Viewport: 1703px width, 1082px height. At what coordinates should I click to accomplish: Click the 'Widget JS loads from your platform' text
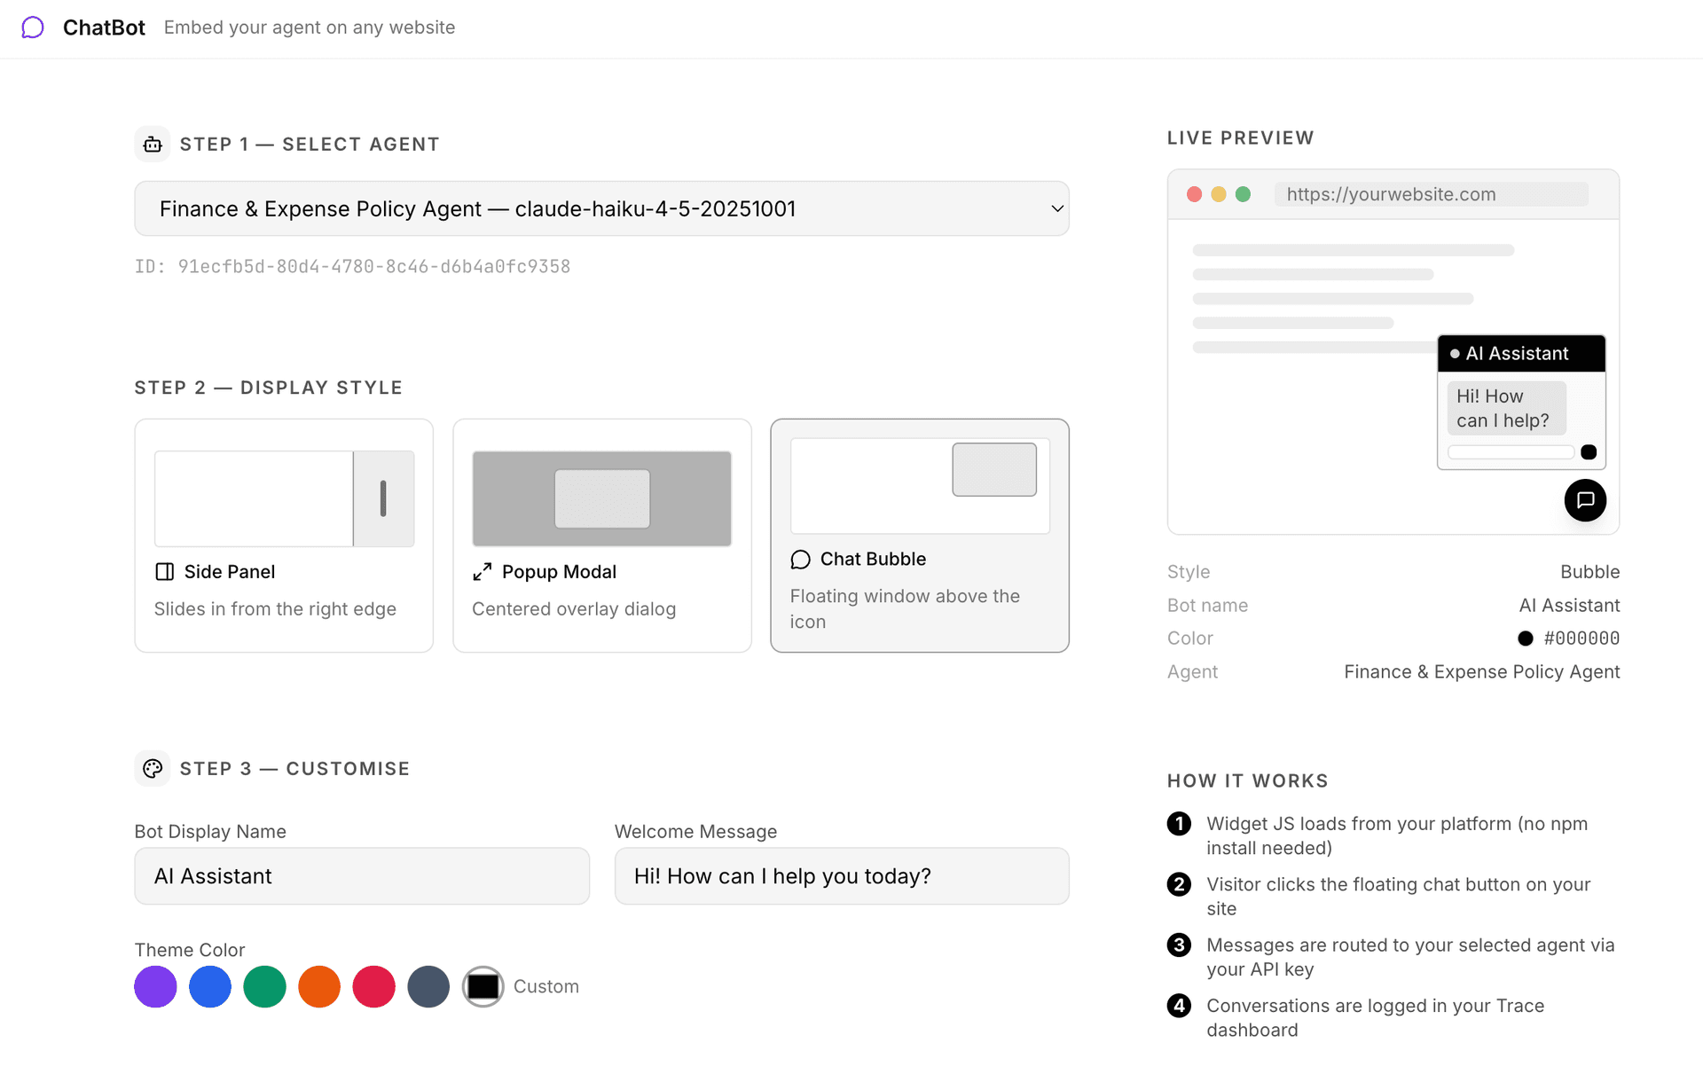pyautogui.click(x=1397, y=836)
